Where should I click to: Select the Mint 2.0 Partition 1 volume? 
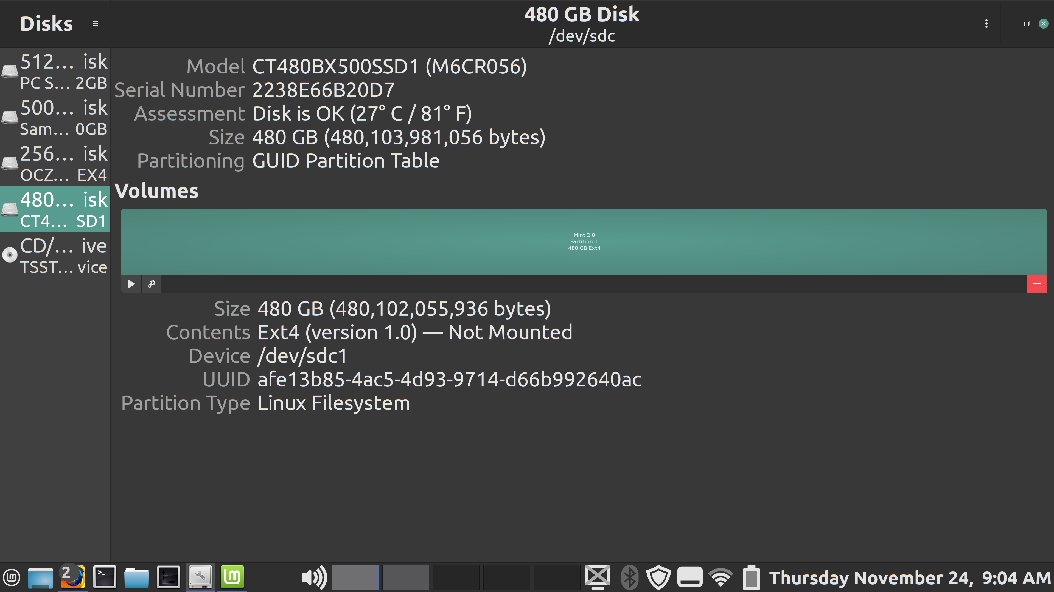tap(584, 241)
